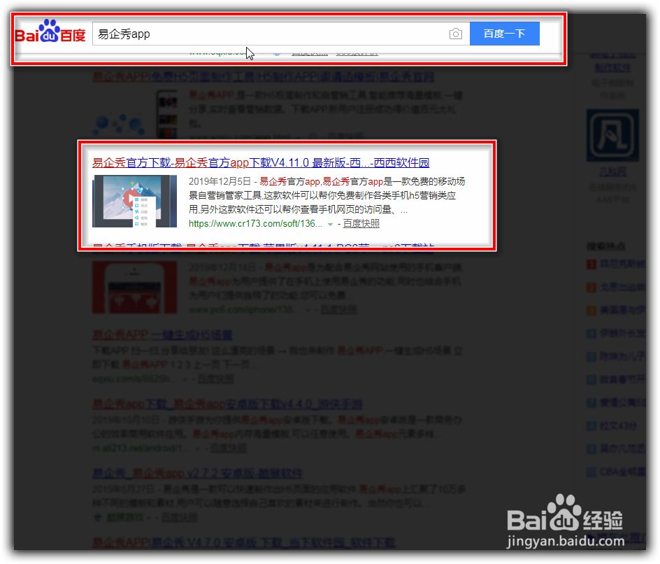This screenshot has height=564, width=660.
Task: Open 百度快照 for the cr173 result
Action: [361, 224]
